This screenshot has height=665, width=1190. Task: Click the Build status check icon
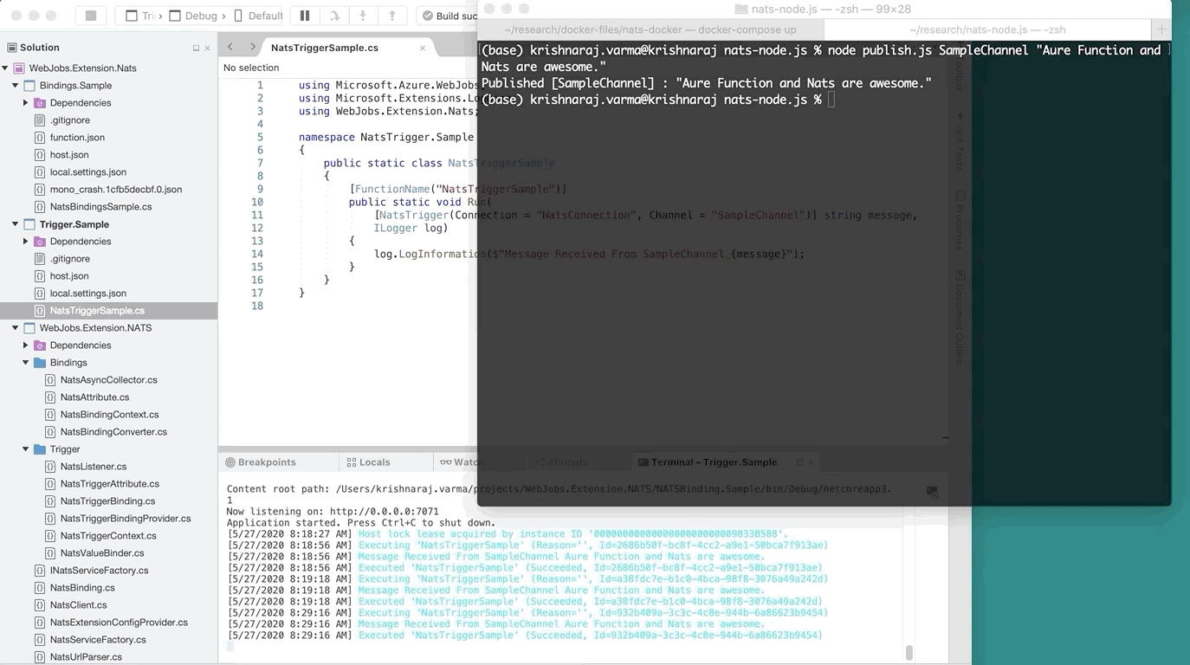[x=427, y=16]
